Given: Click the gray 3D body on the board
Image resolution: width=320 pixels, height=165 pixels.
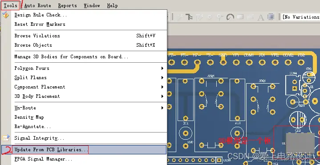Looking at the screenshot, I should 300,143.
